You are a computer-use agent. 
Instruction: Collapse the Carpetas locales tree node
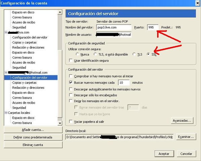pyautogui.click(x=6, y=113)
